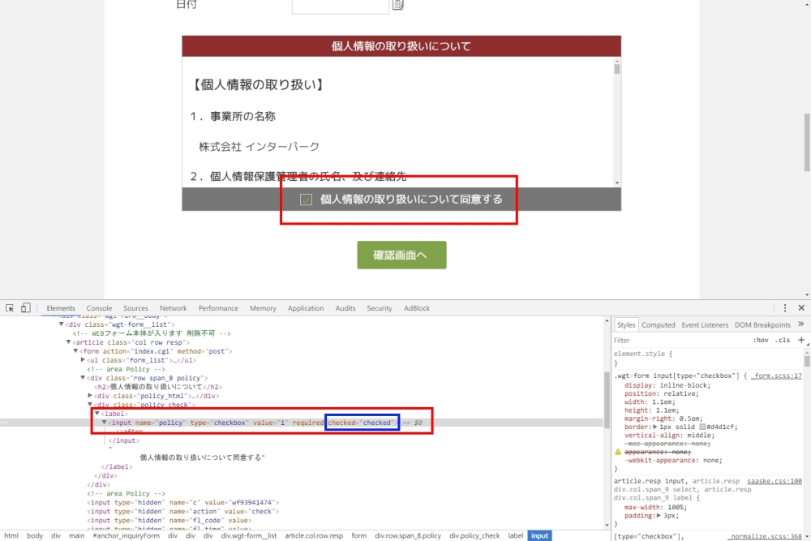Click the green 確認画面へ button
This screenshot has width=811, height=541.
pyautogui.click(x=401, y=255)
